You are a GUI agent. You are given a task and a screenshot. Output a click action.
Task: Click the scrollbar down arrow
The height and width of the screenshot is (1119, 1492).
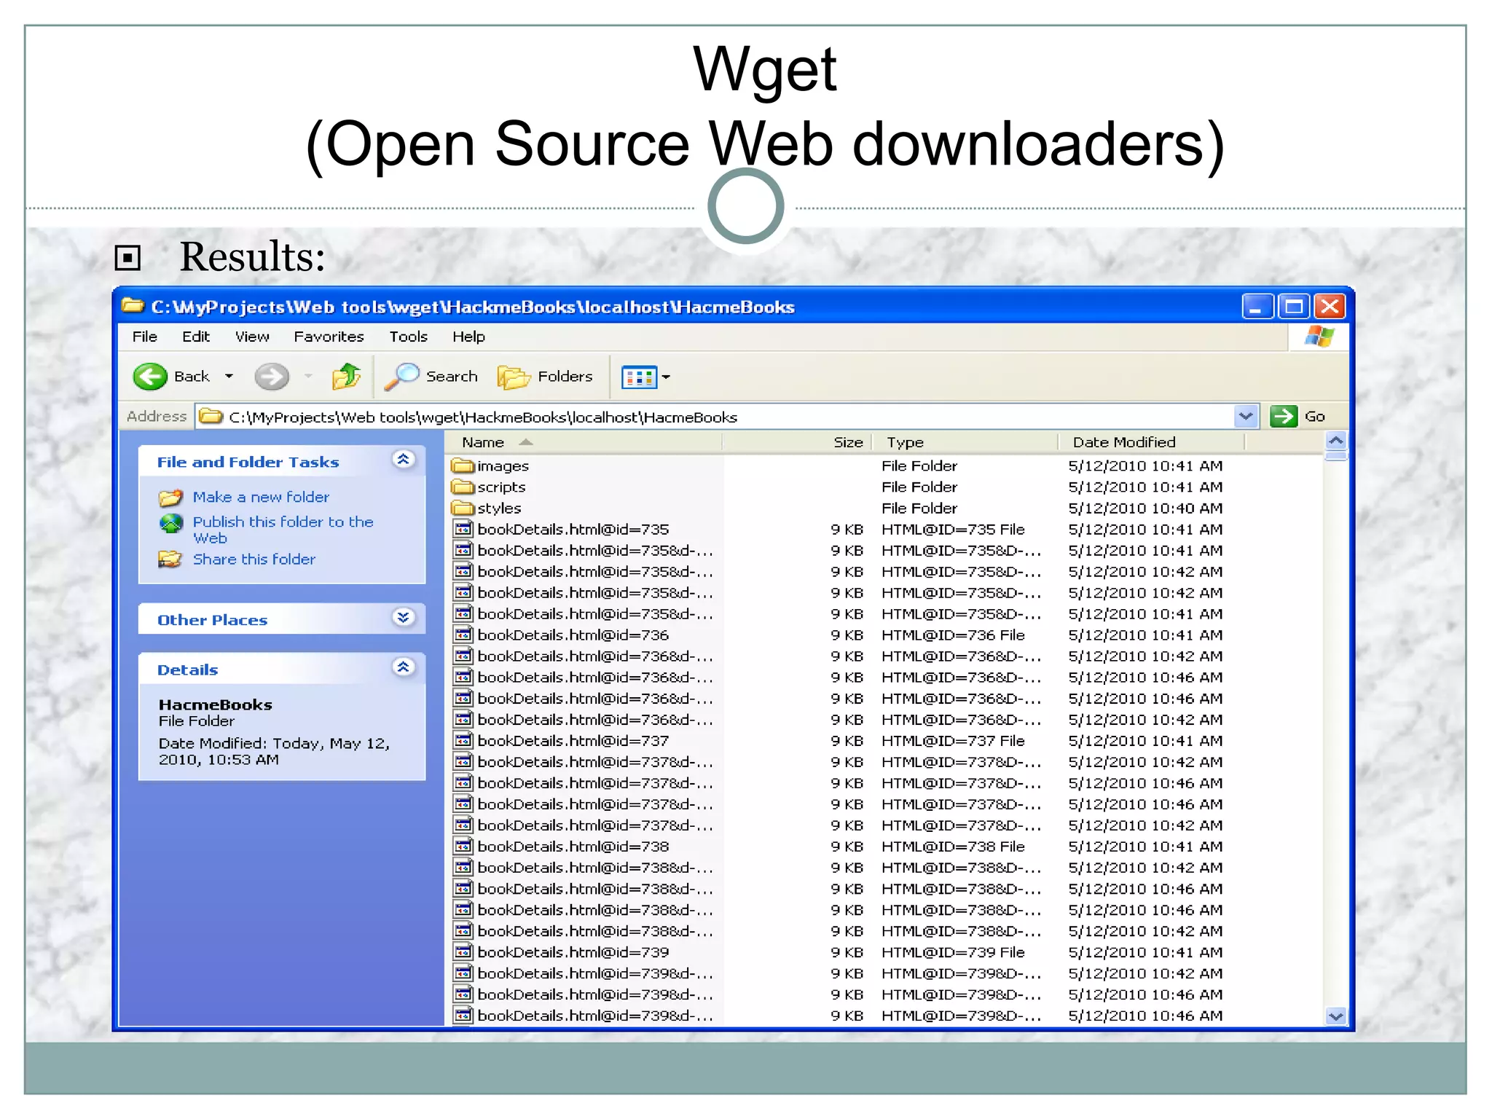[x=1336, y=1016]
